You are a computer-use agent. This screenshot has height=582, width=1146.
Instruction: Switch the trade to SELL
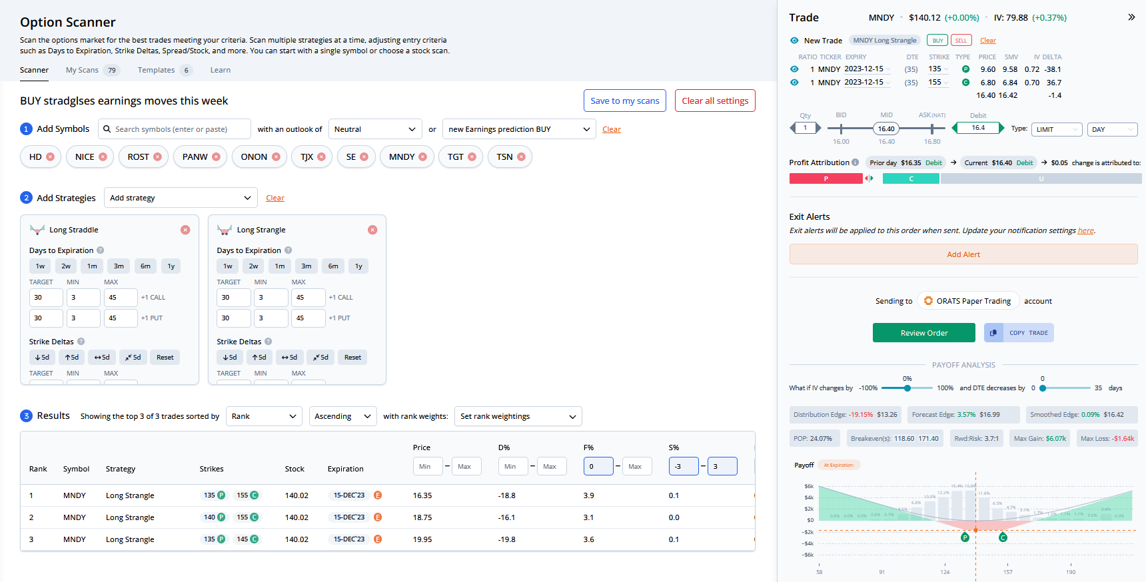coord(961,41)
